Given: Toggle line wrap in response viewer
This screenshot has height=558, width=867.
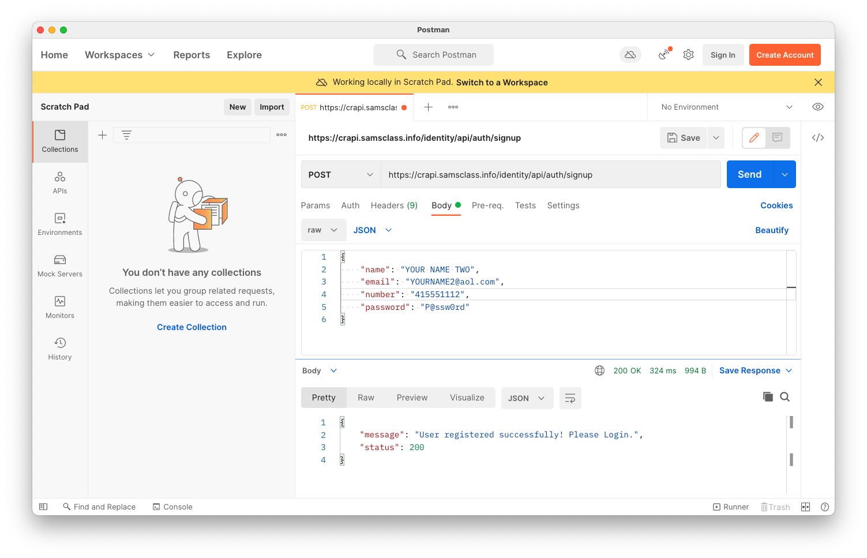Looking at the screenshot, I should point(570,398).
